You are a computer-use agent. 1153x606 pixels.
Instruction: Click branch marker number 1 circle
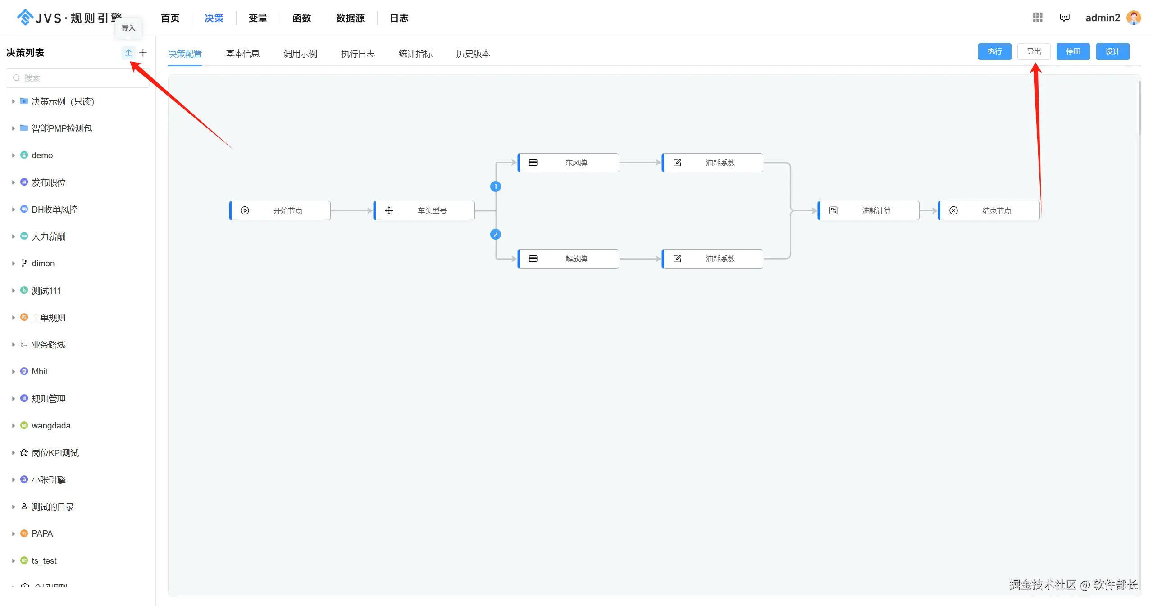(496, 187)
